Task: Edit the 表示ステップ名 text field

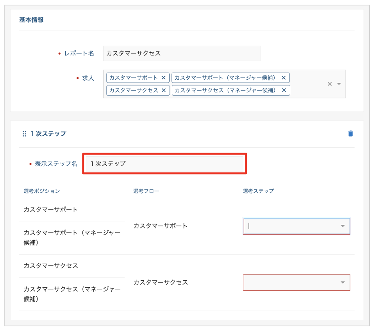Action: pos(164,164)
